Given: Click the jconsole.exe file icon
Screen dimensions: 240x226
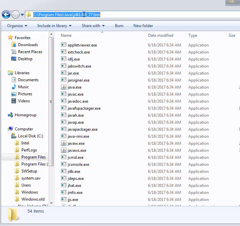Looking at the screenshot, I should (64, 164).
